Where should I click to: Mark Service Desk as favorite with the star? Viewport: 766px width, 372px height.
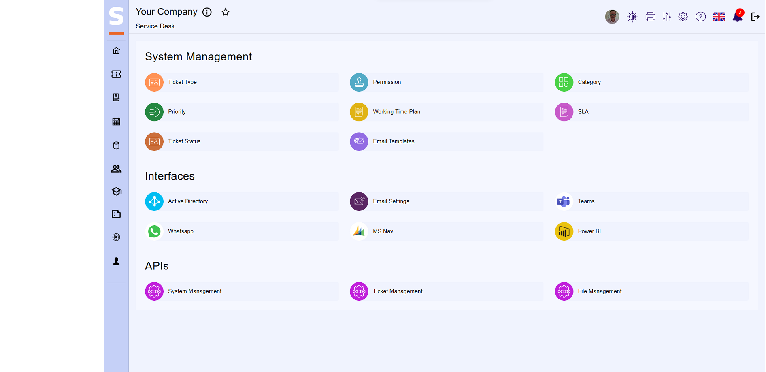226,12
